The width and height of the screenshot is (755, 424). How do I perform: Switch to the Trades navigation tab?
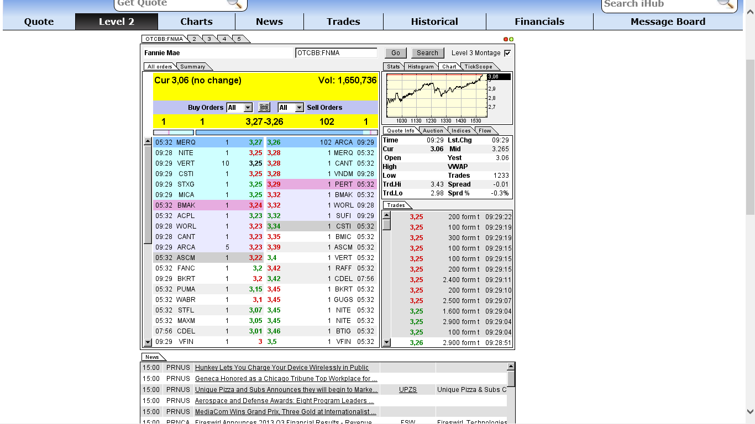343,22
